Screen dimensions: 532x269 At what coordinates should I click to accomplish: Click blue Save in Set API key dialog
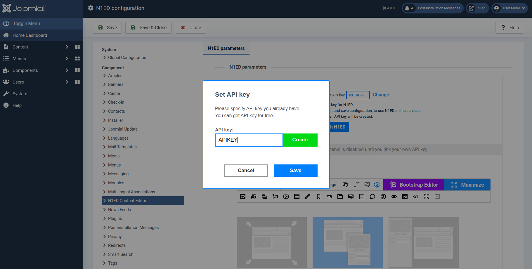(x=296, y=171)
